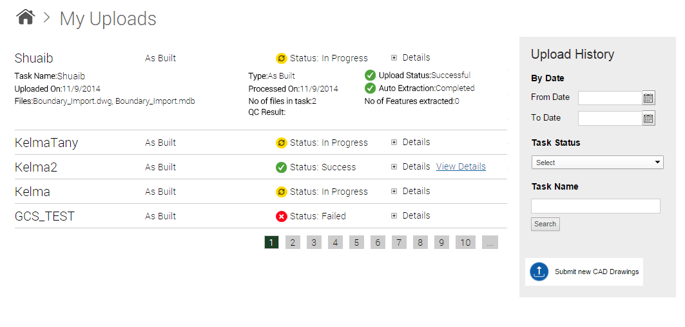Show more pages with the ellipsis button
Screen dimensions: 685x327
pos(490,243)
